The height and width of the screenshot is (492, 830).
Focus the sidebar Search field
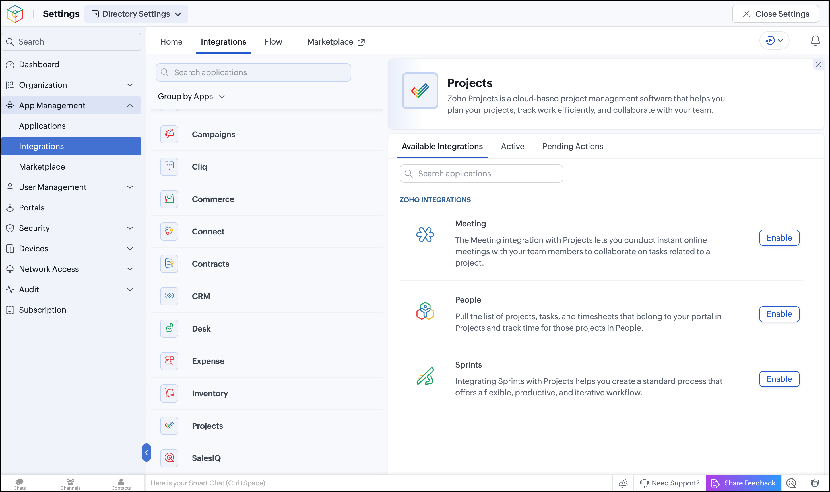(71, 42)
